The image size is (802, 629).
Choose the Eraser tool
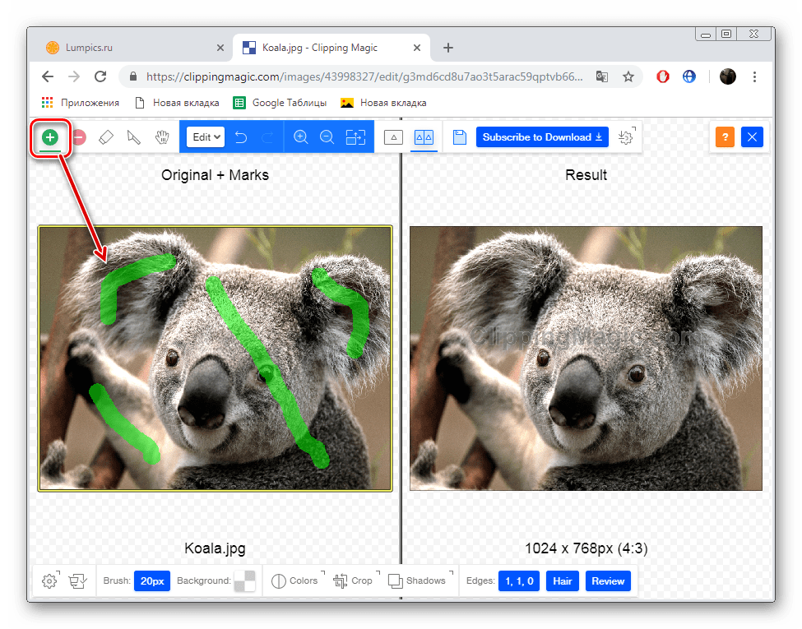tap(106, 137)
